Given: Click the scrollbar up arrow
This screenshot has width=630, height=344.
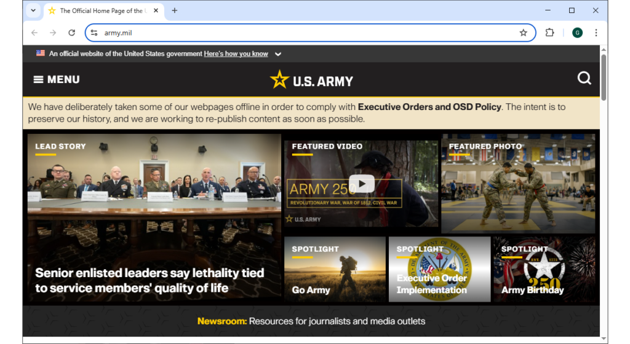Looking at the screenshot, I should point(604,50).
